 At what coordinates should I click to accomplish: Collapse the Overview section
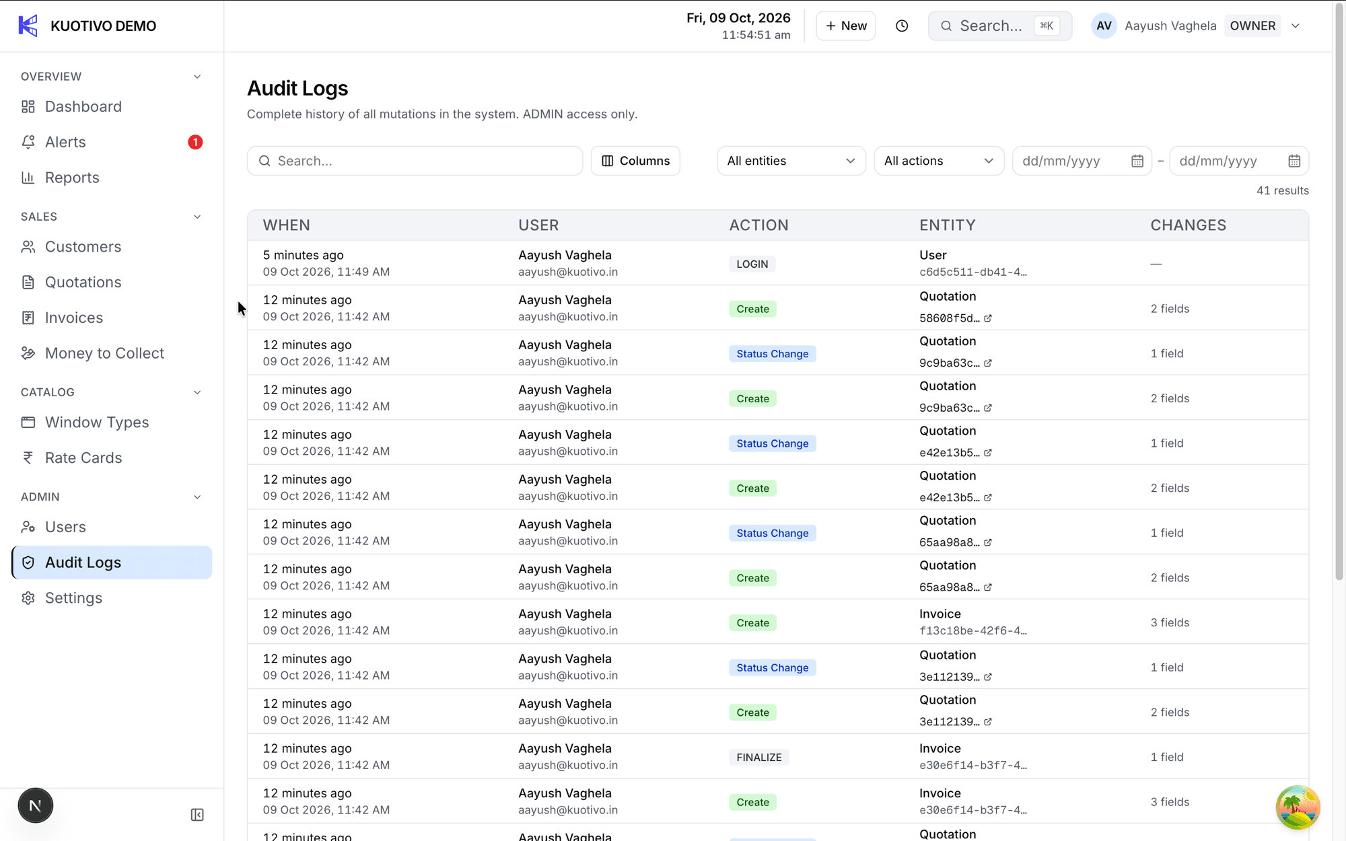197,77
